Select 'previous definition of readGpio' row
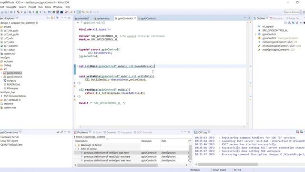 click(131, 157)
